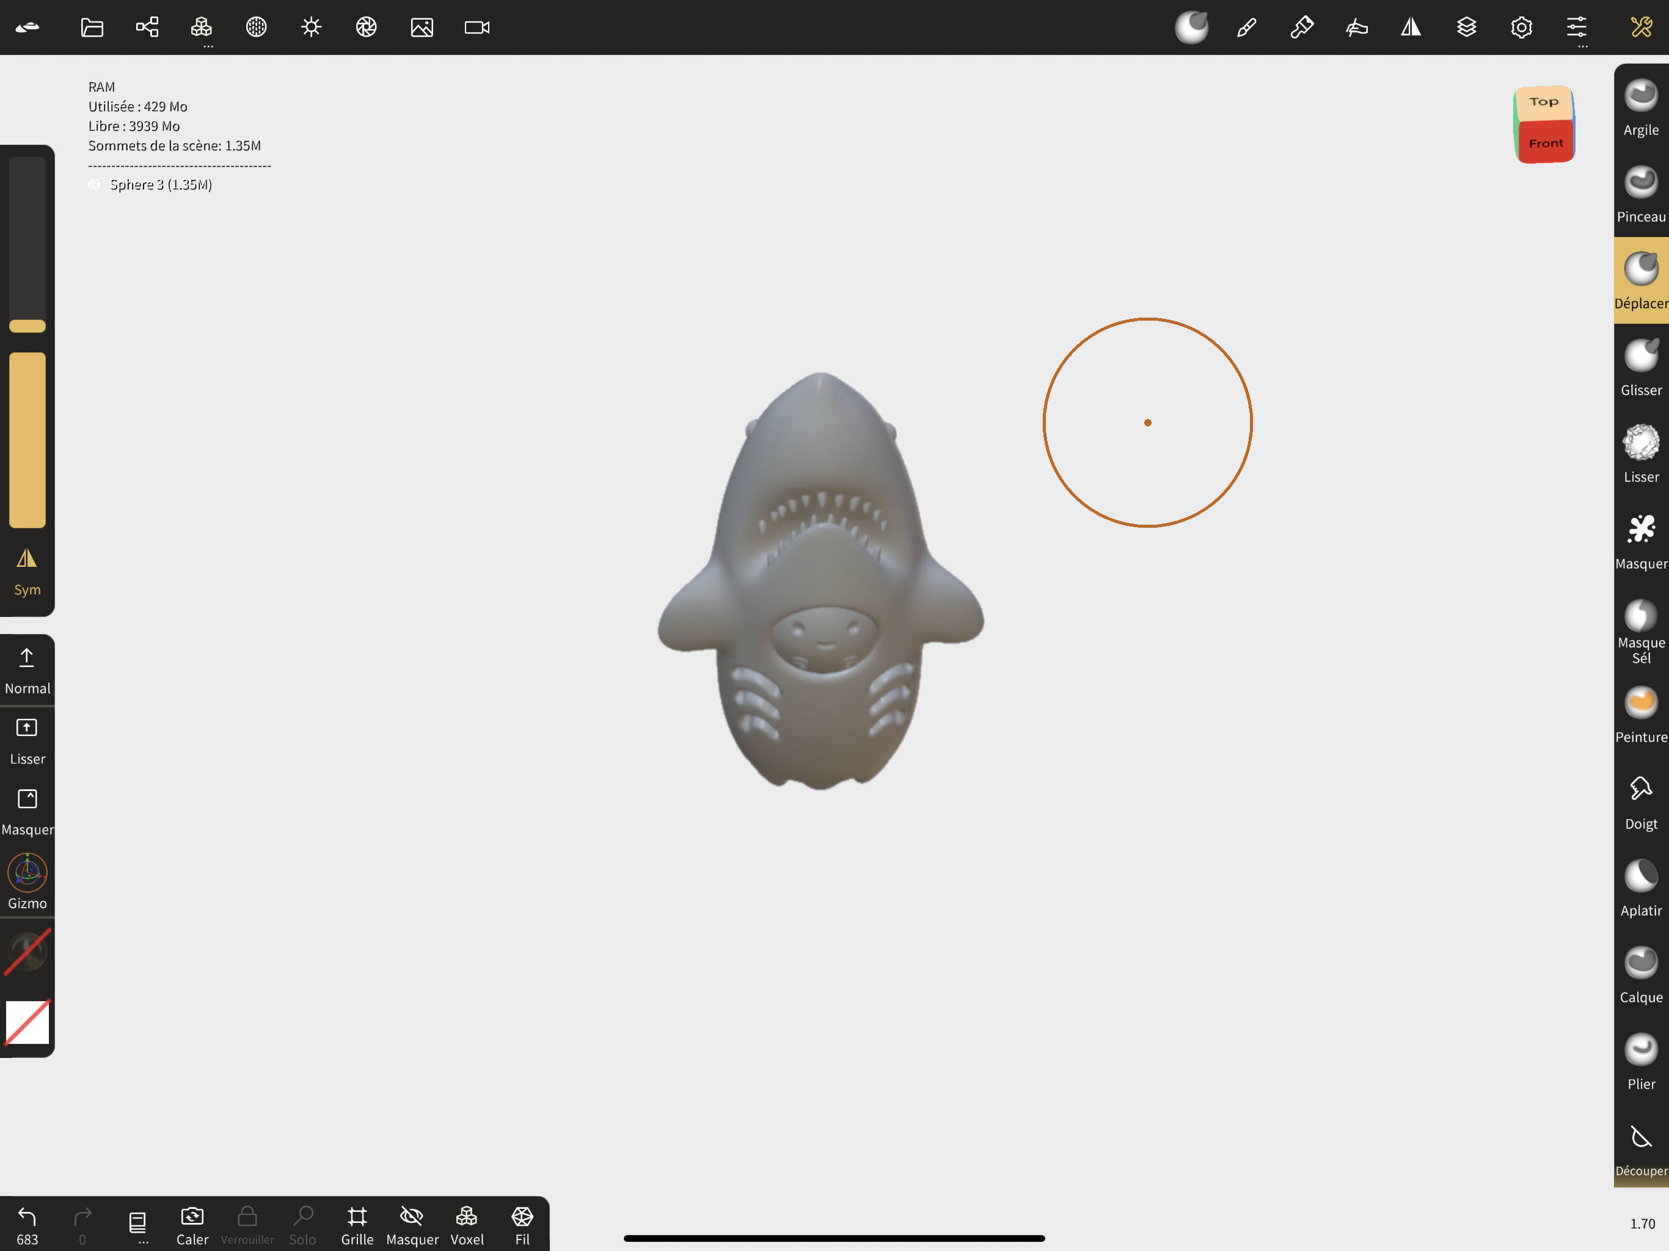This screenshot has height=1251, width=1669.
Task: Toggle the Sphere 3 visibility dot
Action: pyautogui.click(x=94, y=185)
